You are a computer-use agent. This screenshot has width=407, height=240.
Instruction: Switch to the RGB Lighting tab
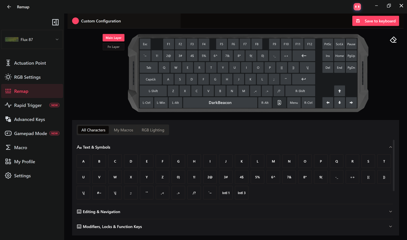click(x=153, y=130)
